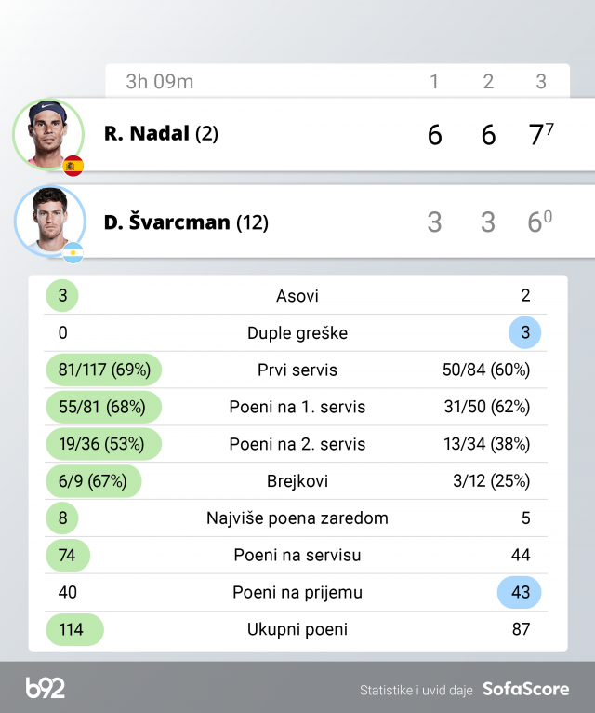Click the Brejkovi stat label
This screenshot has width=595, height=713.
tap(297, 481)
